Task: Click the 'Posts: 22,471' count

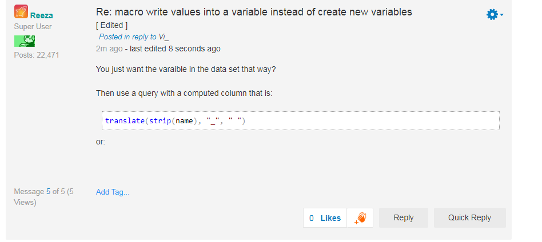Action: click(x=37, y=55)
